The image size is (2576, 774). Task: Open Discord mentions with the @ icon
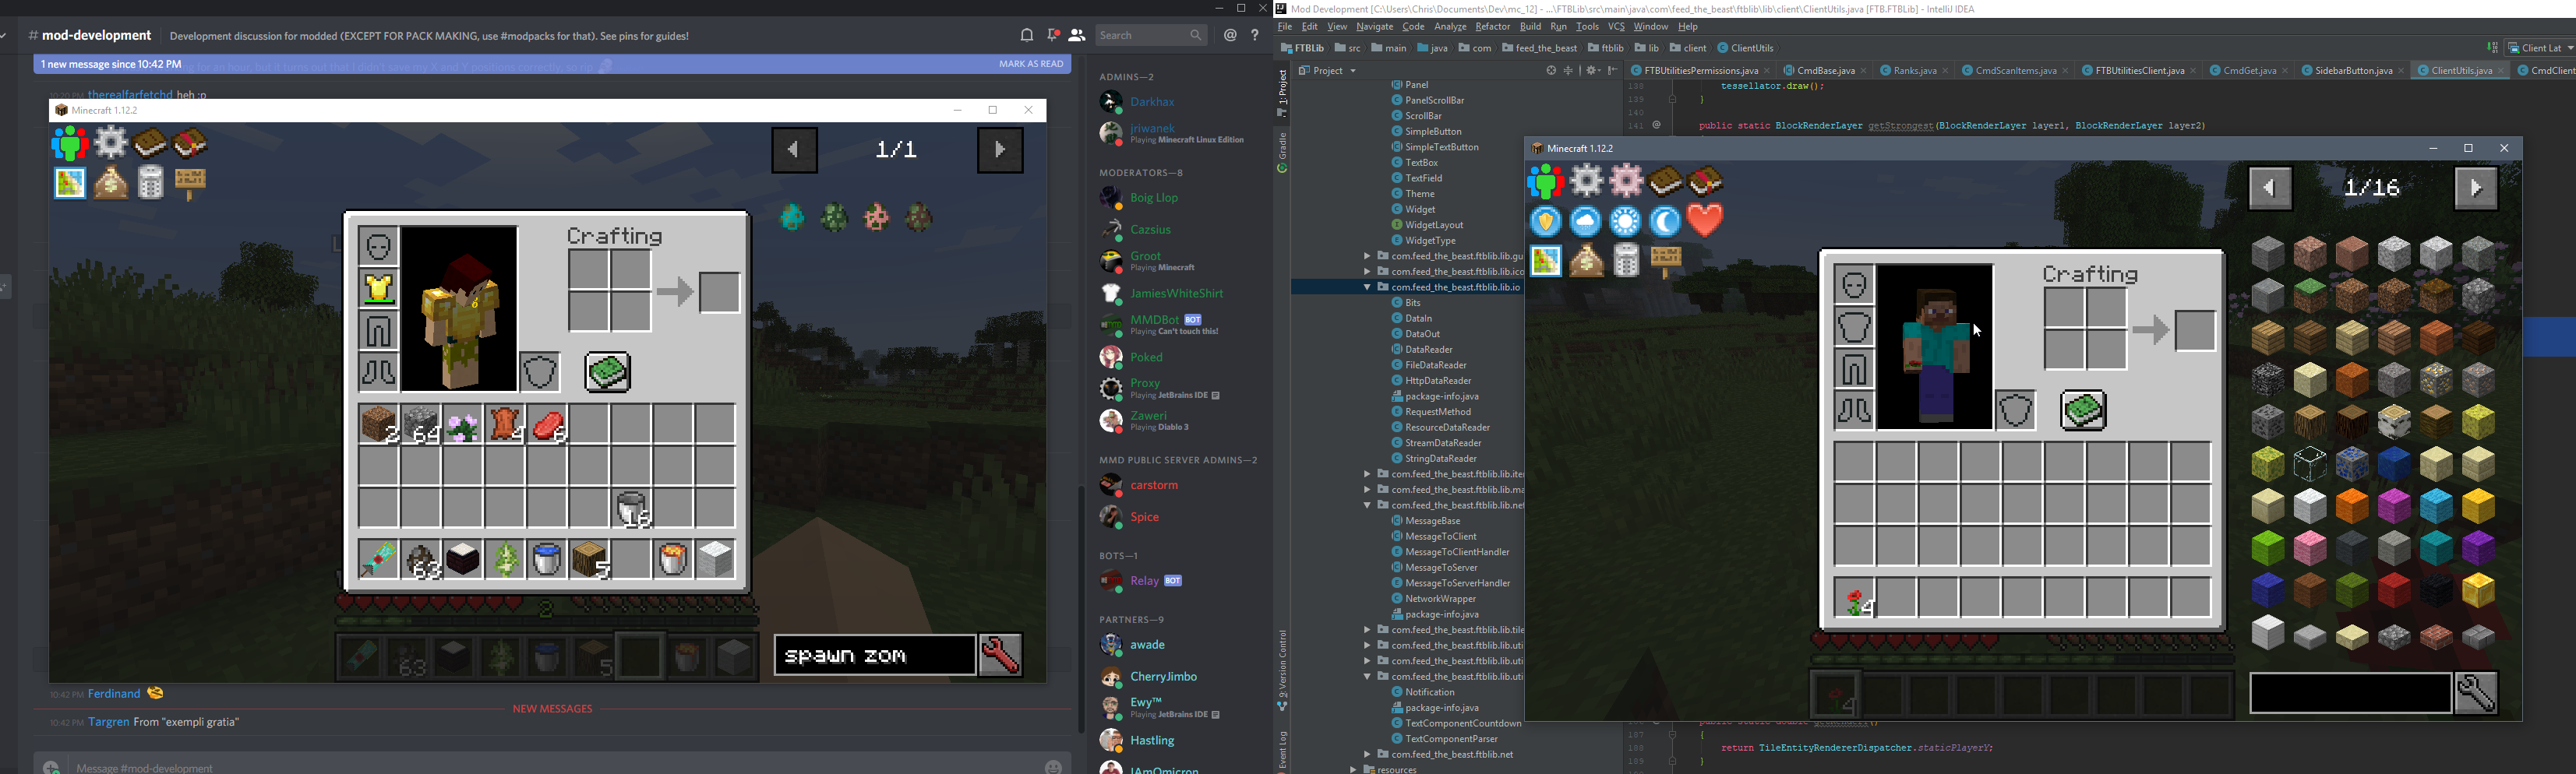pos(1230,36)
